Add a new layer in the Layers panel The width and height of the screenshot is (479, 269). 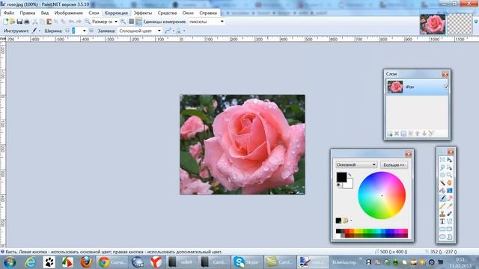[390, 134]
